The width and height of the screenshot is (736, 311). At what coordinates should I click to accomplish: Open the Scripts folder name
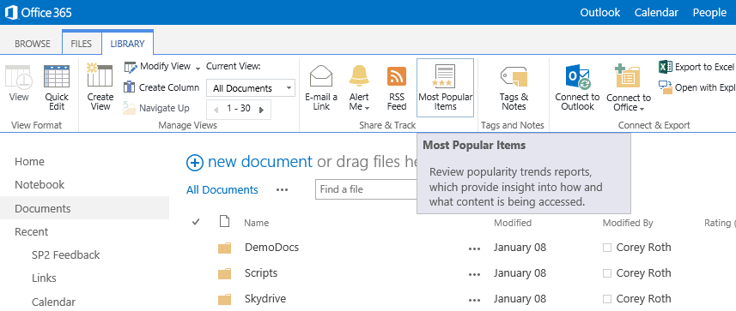click(x=261, y=272)
